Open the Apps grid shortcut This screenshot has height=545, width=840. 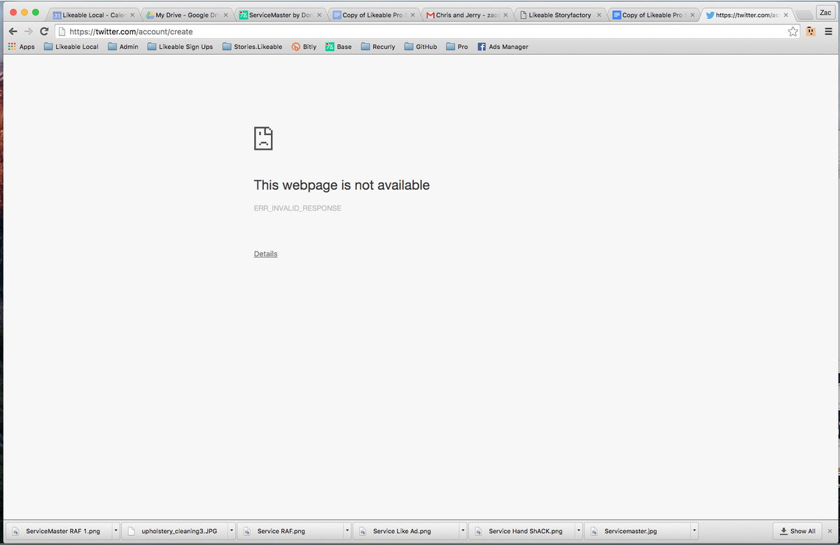[x=21, y=47]
